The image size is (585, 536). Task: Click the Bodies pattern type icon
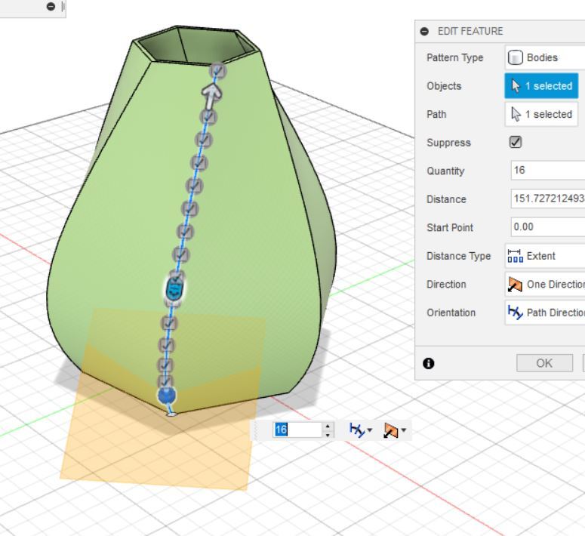point(516,57)
